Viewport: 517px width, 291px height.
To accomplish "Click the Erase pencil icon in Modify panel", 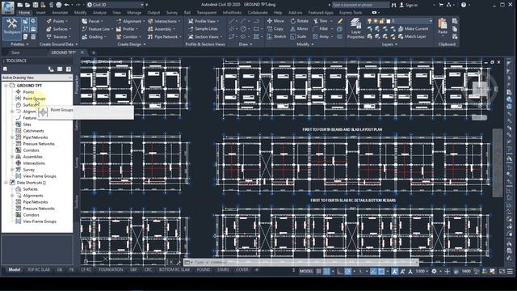I will [340, 21].
